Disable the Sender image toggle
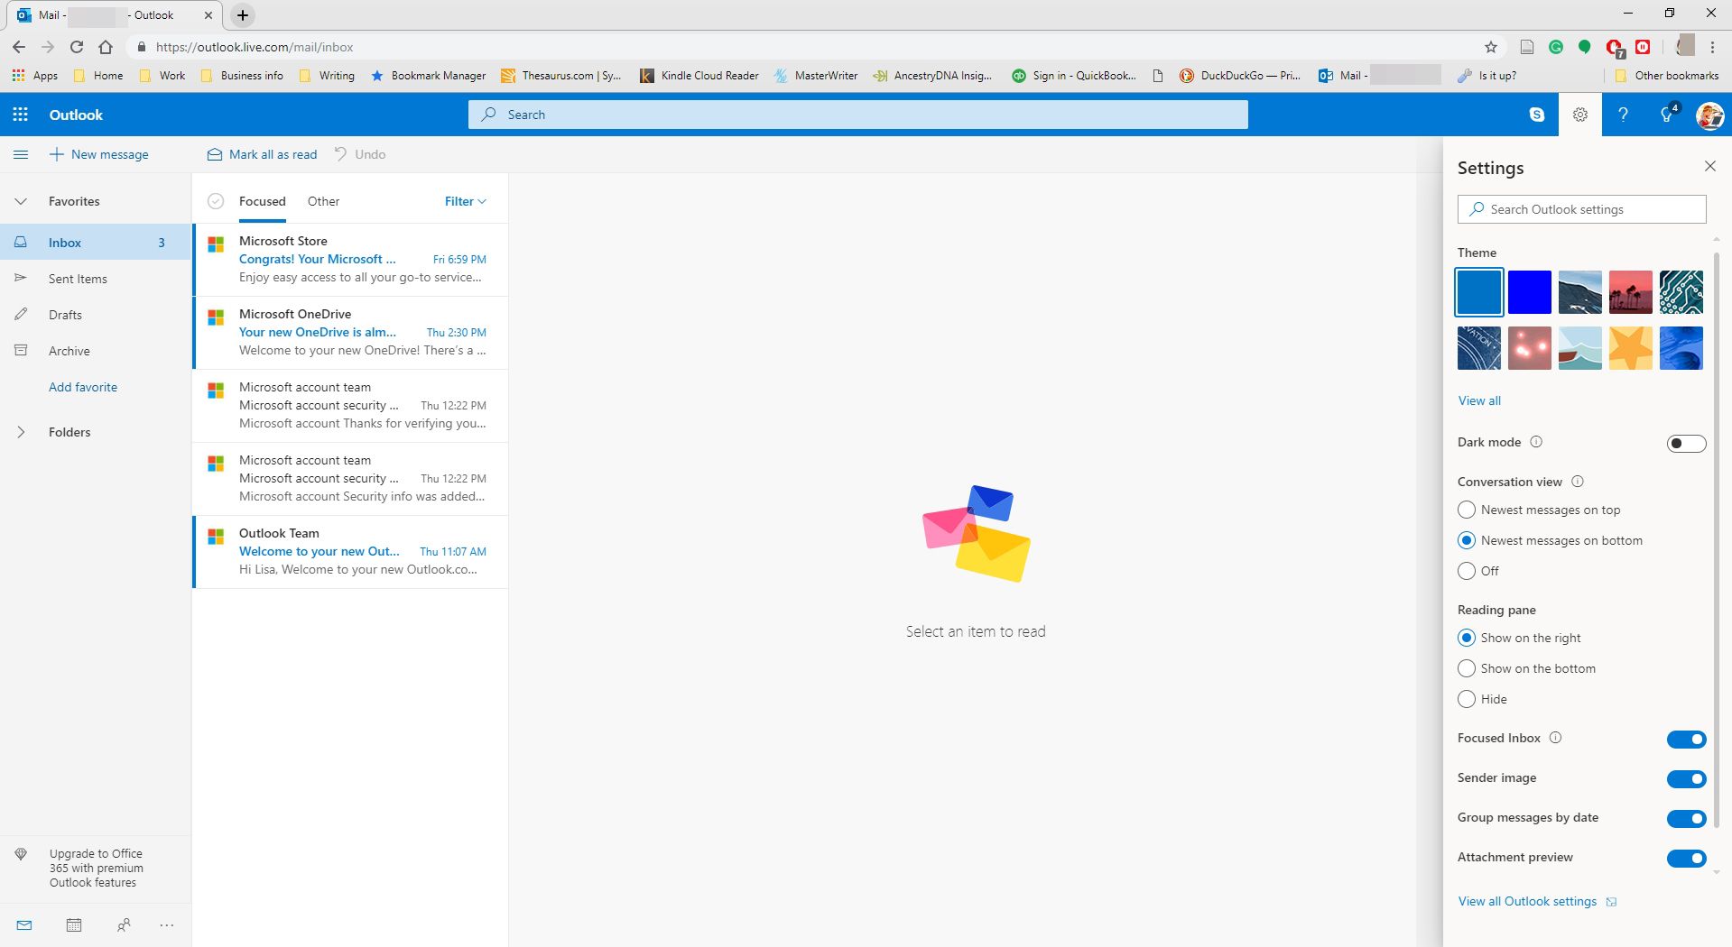Screen dimensions: 1732x947 1686,779
